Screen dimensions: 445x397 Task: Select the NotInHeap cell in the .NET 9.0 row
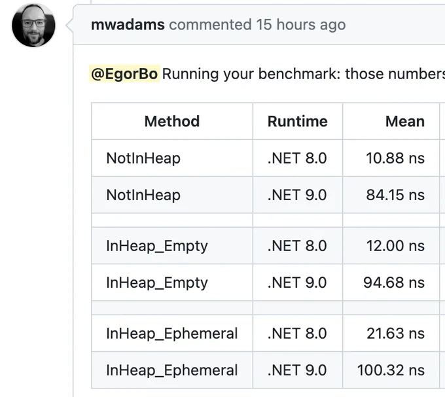(172, 195)
